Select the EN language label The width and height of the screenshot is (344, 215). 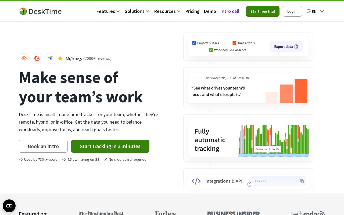tap(314, 11)
